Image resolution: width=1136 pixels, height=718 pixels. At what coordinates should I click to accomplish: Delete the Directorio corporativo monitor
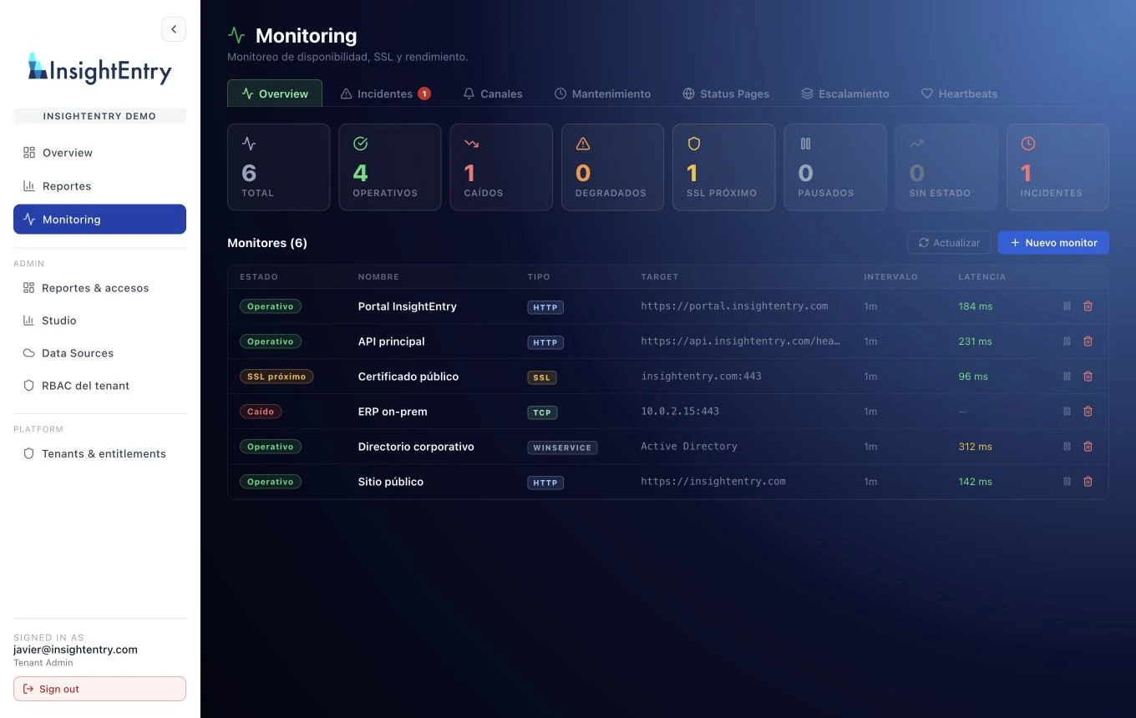point(1088,447)
